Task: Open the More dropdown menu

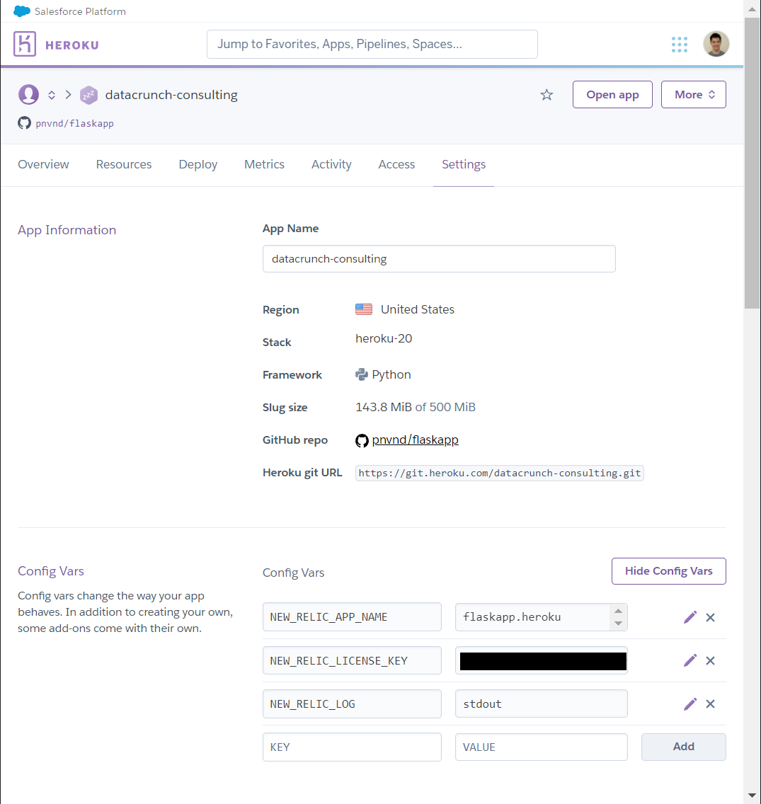Action: coord(693,94)
